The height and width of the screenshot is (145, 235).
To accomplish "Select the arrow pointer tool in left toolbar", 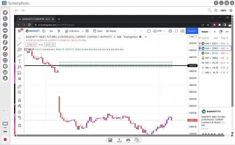I will tap(5, 13).
